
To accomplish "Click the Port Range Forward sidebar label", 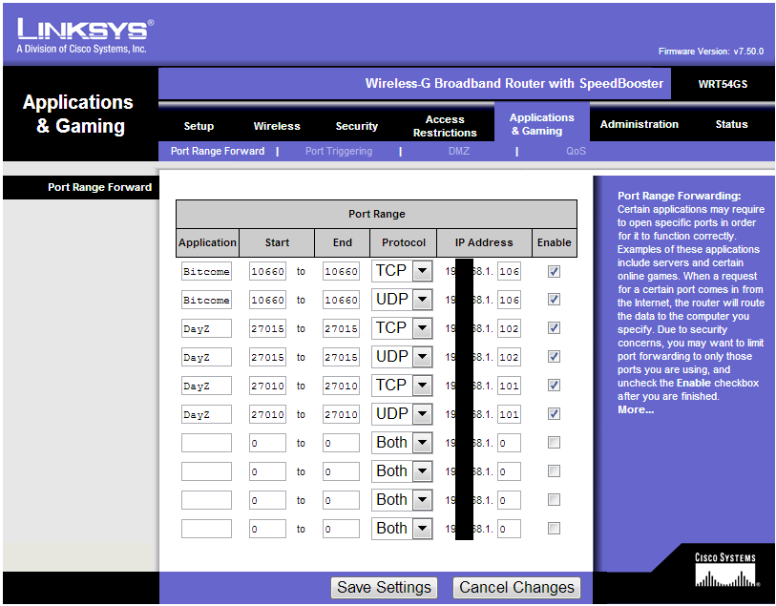I will (x=99, y=187).
